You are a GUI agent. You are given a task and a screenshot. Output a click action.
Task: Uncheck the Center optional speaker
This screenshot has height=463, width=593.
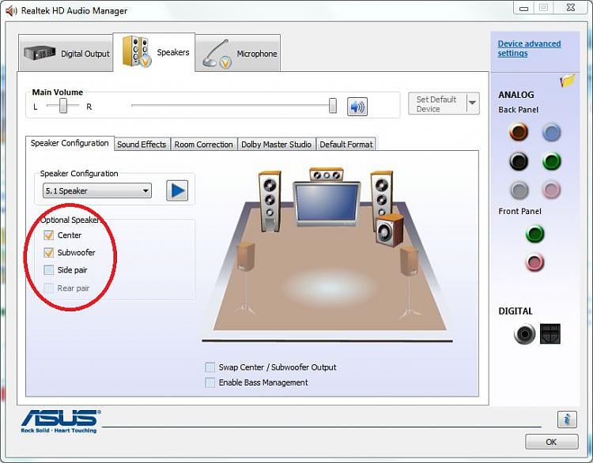point(49,235)
